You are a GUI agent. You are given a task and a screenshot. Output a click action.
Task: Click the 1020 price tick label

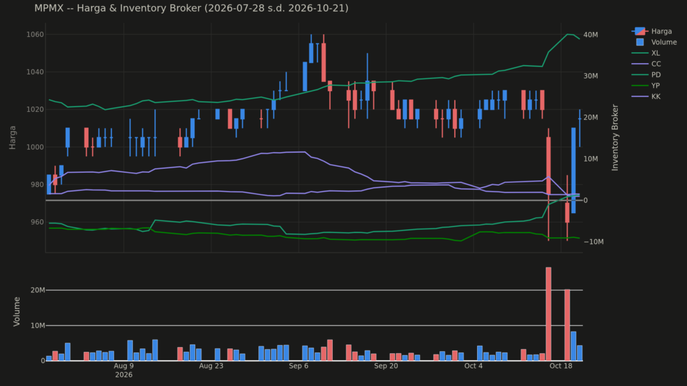(35, 109)
